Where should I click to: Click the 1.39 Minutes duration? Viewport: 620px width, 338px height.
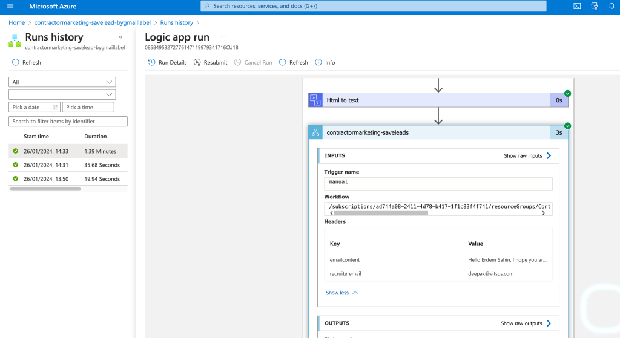[100, 151]
